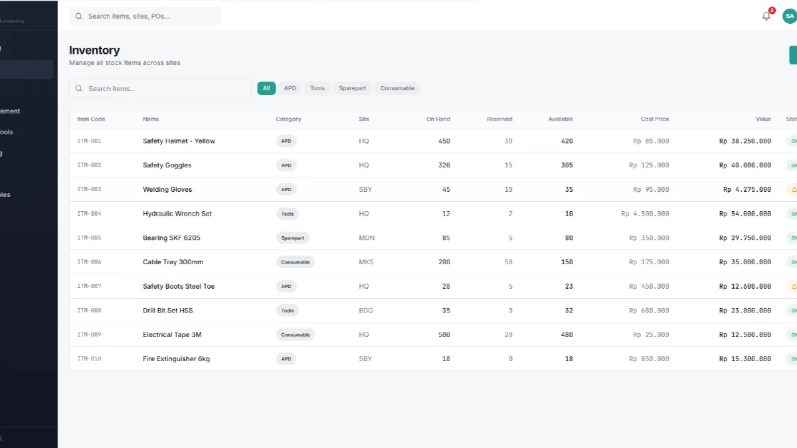Focus the global search items, sites, POs field

coord(145,16)
